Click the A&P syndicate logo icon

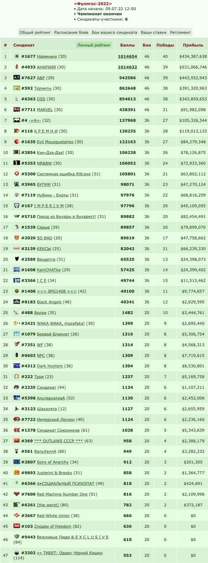coord(17,77)
